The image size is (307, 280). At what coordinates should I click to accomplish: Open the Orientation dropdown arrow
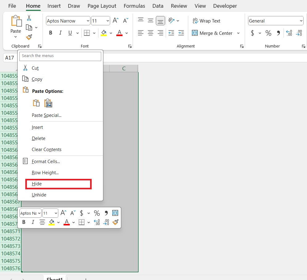[x=178, y=21]
